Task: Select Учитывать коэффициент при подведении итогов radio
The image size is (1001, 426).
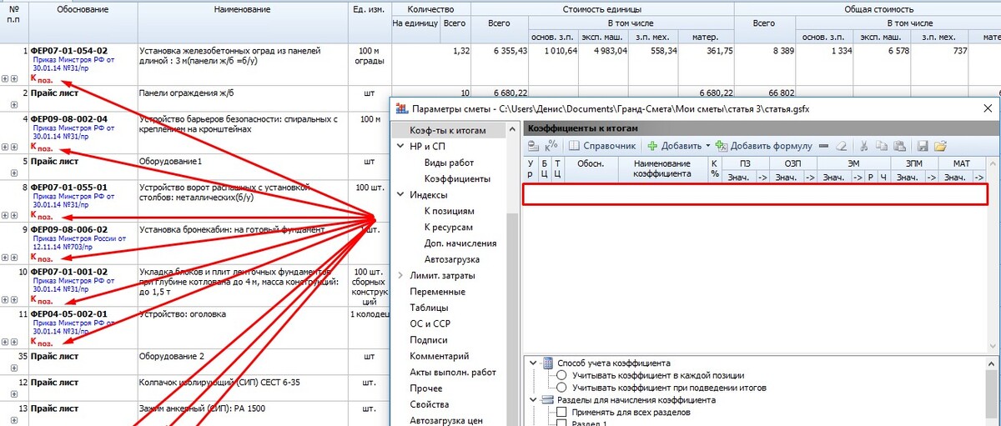Action: 561,387
